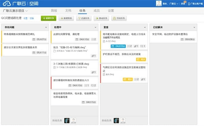
Task: Click the dark avatar of 处理中 stage owner
Action: click(67, 121)
